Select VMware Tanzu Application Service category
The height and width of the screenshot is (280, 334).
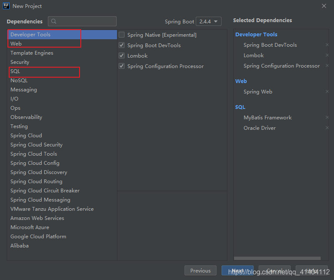pos(62,209)
